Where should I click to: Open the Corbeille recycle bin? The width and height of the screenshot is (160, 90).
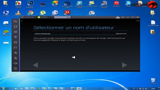point(153,81)
